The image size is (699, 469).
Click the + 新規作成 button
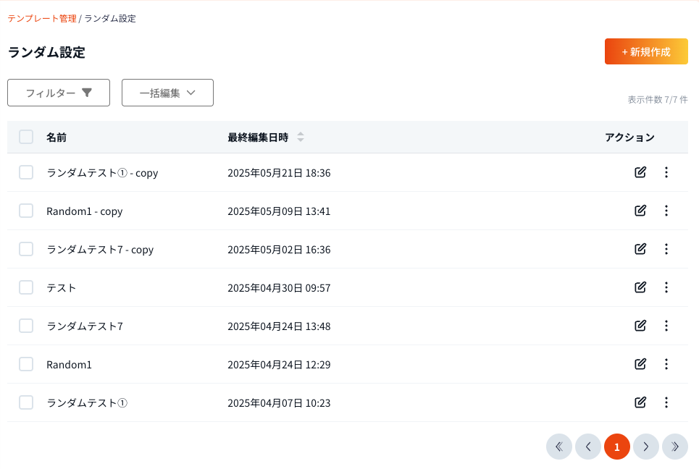tap(646, 52)
